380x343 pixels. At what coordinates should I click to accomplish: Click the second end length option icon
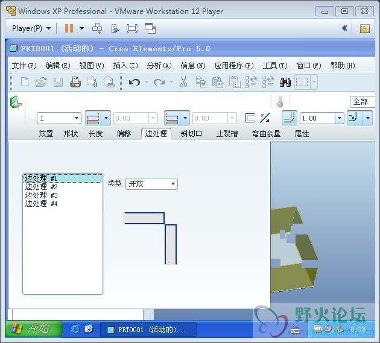pos(172,118)
